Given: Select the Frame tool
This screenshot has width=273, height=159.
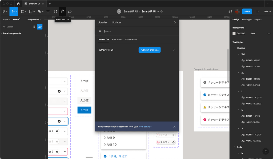Looking at the screenshot, I should point(23,11).
